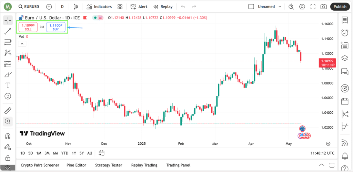Toggle lock all drawing tools
This screenshot has width=353, height=172.
pos(8,158)
